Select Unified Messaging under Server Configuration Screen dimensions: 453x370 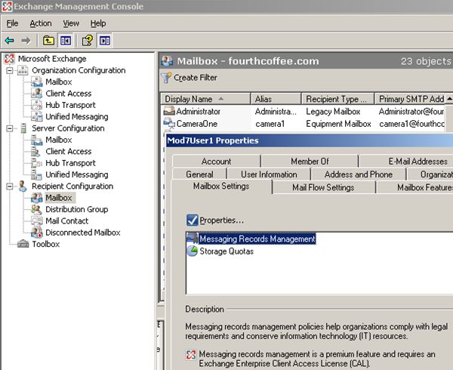coord(77,174)
